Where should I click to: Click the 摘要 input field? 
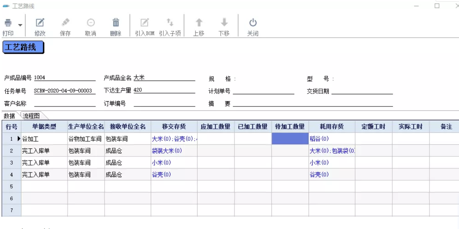[x=313, y=104]
